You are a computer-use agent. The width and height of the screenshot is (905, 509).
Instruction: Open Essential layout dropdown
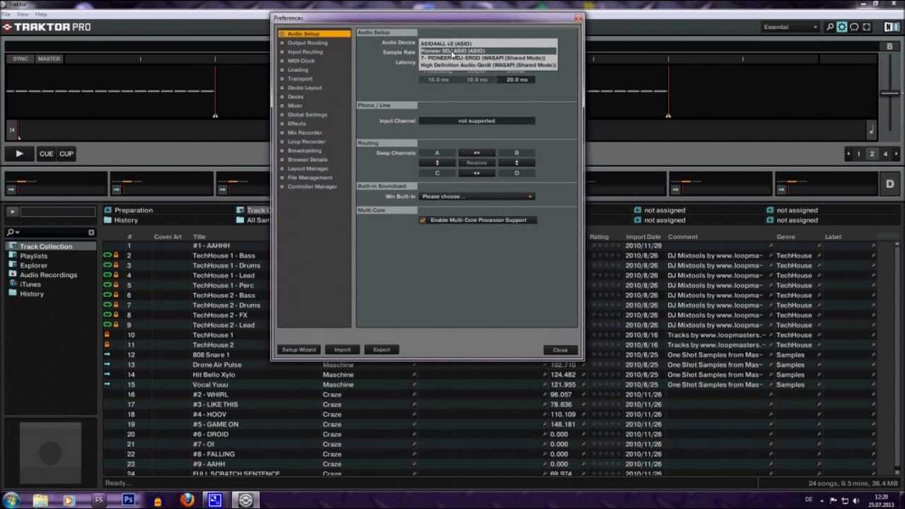(x=790, y=27)
